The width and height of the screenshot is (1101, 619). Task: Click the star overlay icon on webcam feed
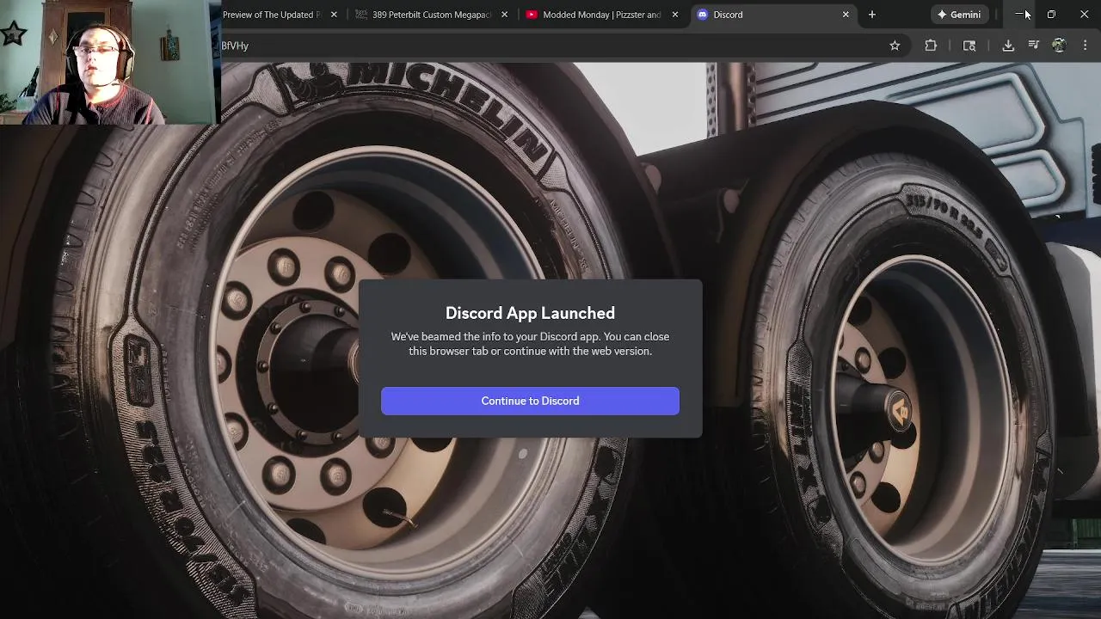(13, 34)
